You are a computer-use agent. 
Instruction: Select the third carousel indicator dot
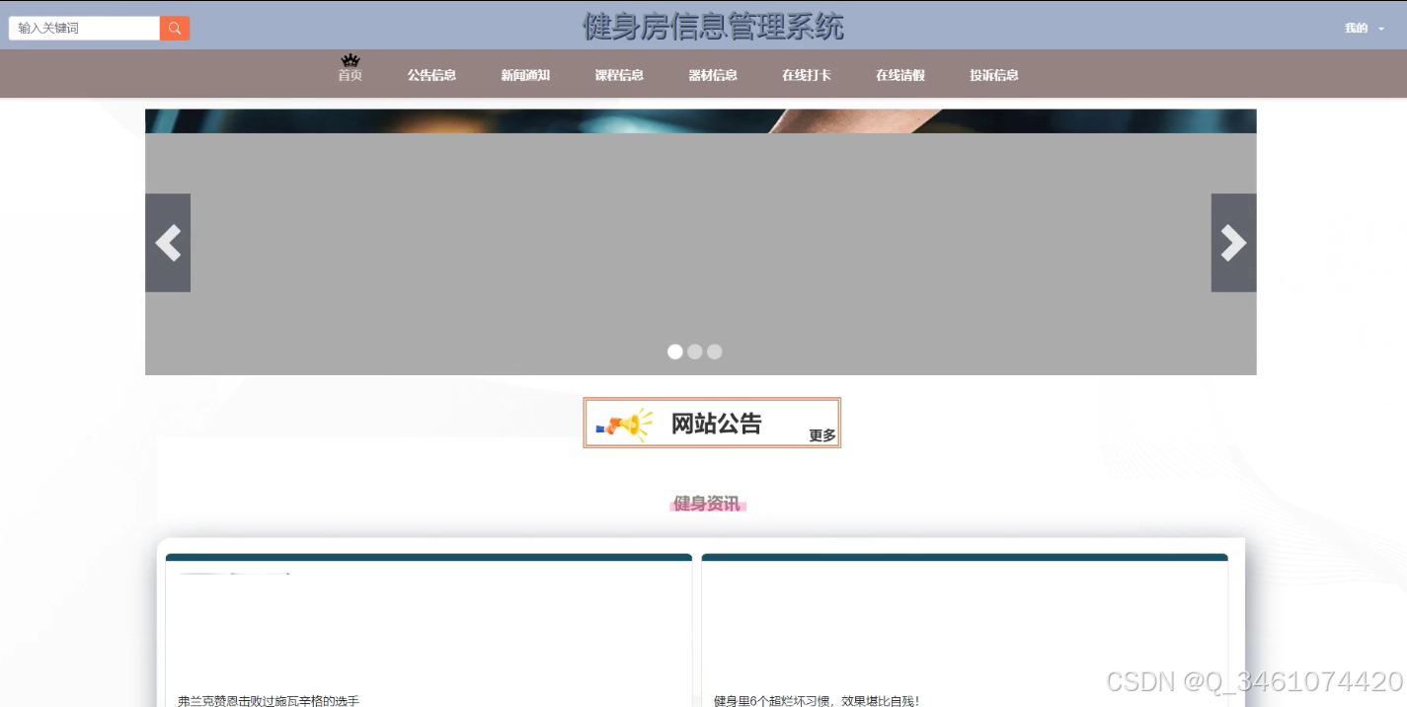coord(715,352)
